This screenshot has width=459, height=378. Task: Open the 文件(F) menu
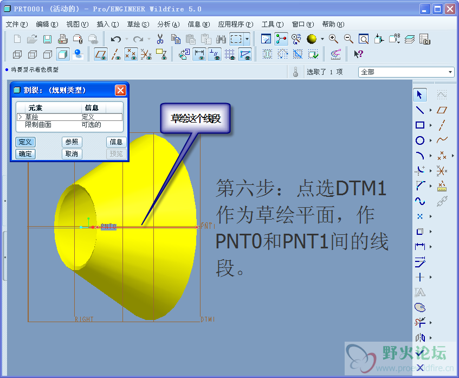pos(17,24)
